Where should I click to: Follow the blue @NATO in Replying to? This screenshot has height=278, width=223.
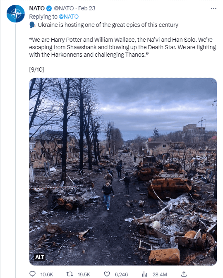point(68,17)
